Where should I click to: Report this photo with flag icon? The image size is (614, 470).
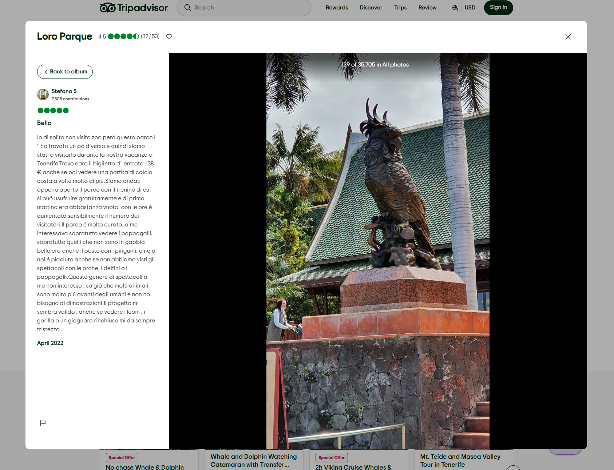pos(43,423)
